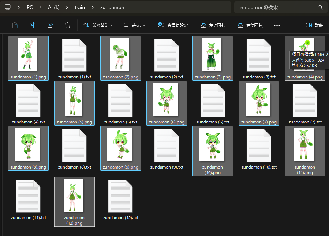Image resolution: width=329 pixels, height=236 pixels.
Task: Click AI (I:) in the breadcrumb path
Action: [x=54, y=7]
